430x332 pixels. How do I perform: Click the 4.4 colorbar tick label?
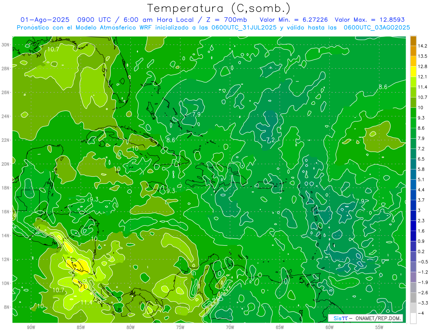click(422, 189)
